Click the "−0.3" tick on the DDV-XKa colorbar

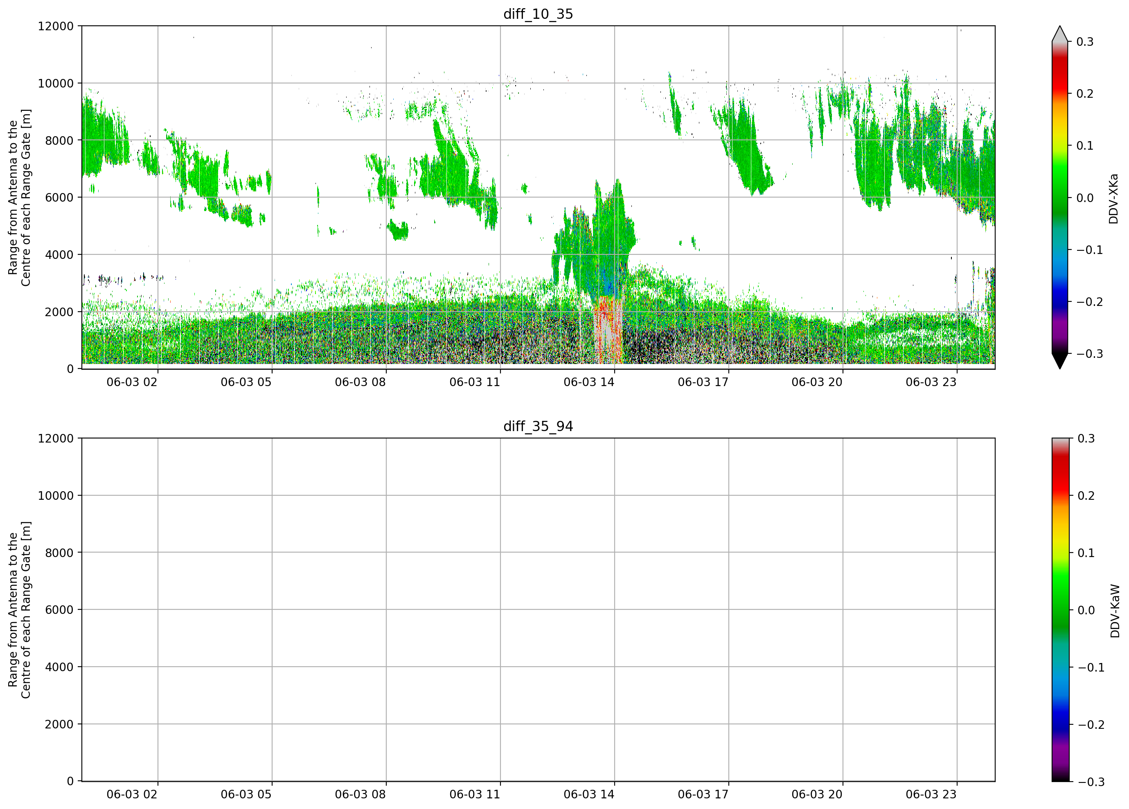coord(1090,354)
